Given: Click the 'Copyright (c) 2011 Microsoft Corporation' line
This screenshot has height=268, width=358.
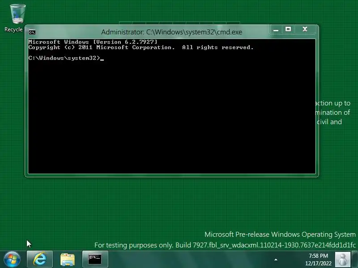Looking at the screenshot, I should point(141,47).
